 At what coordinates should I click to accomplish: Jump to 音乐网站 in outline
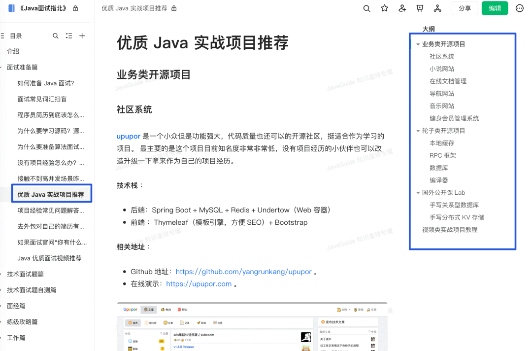tap(442, 106)
